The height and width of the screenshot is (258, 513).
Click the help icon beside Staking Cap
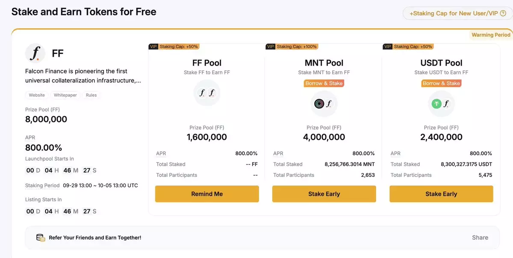[503, 13]
